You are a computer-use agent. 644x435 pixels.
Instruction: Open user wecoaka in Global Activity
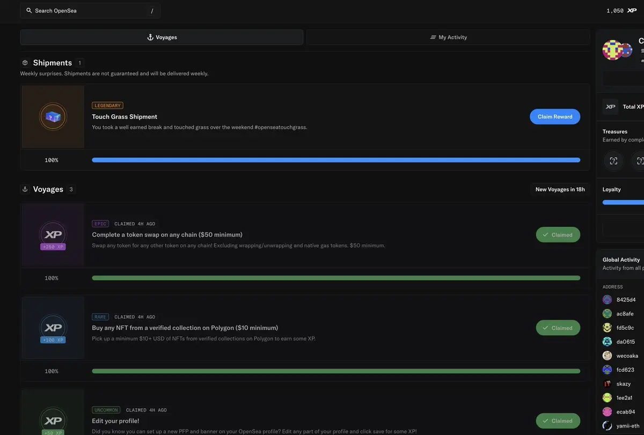627,356
